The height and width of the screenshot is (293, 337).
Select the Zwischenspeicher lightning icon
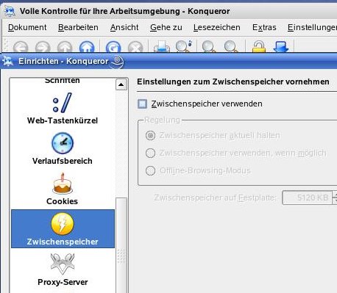[x=63, y=224]
